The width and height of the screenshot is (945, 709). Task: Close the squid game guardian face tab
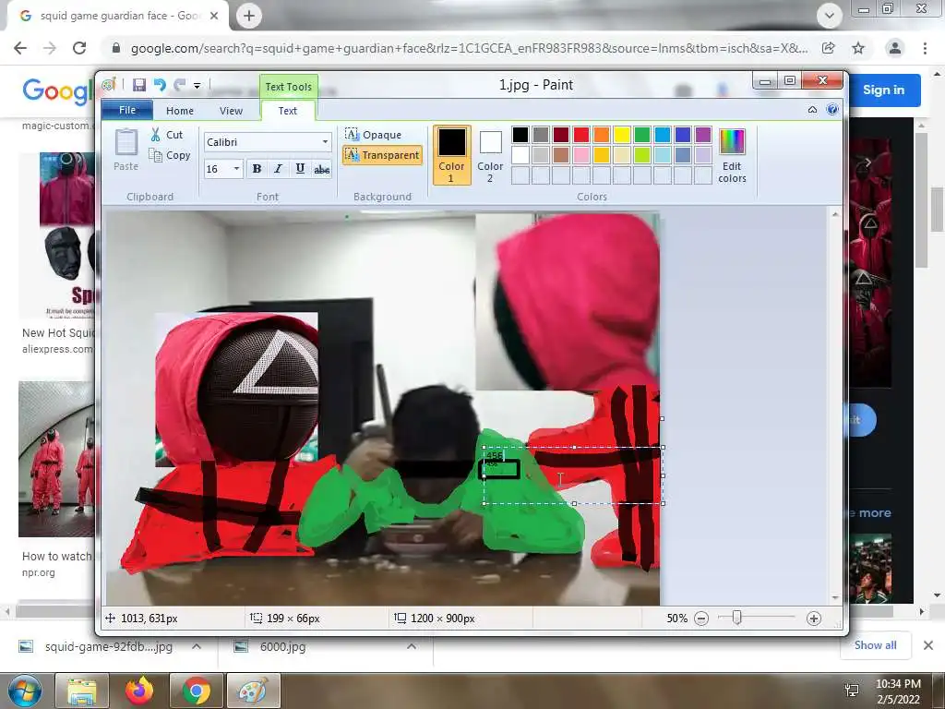click(214, 16)
